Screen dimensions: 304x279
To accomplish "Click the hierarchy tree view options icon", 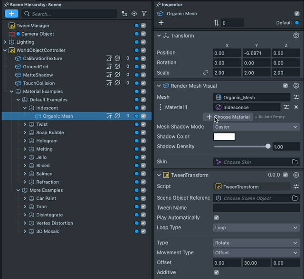I will click(x=124, y=14).
